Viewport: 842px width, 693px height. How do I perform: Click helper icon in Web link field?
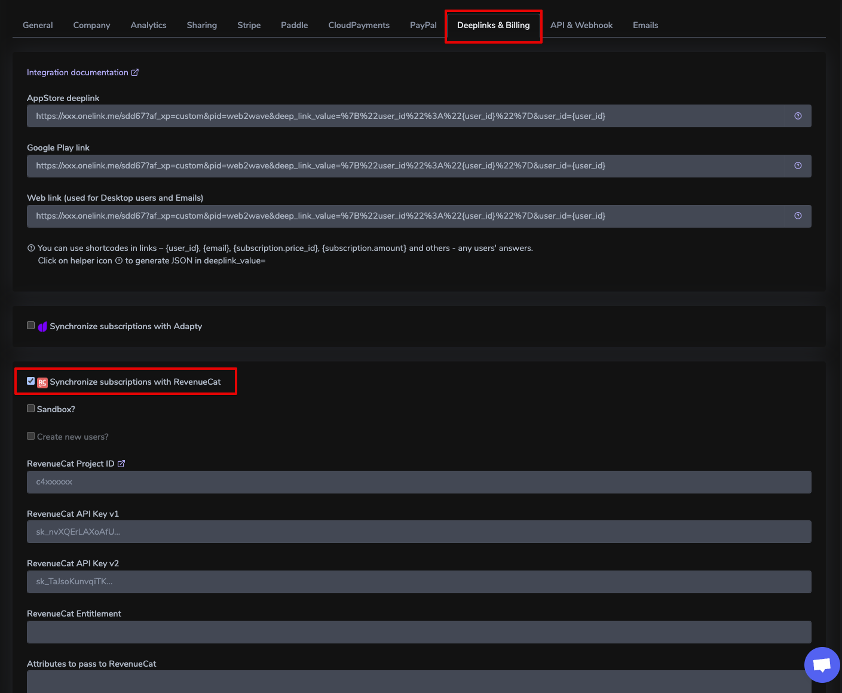[798, 216]
